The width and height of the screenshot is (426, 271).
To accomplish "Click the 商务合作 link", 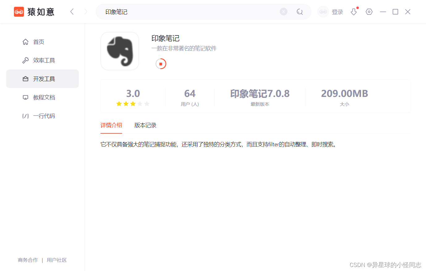I will 28,260.
